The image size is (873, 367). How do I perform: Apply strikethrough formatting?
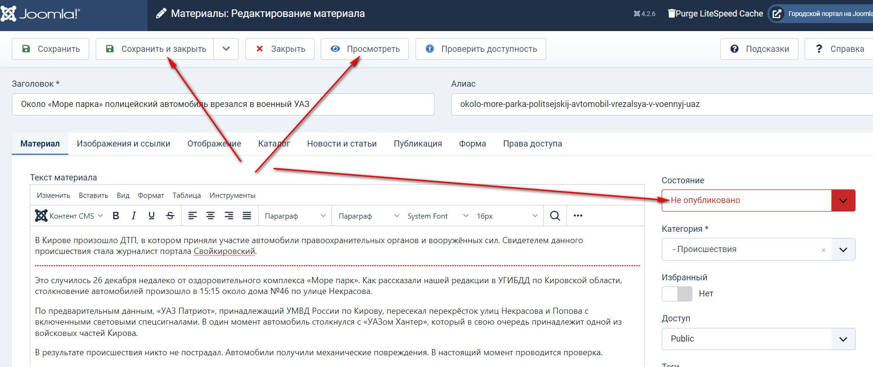click(170, 216)
